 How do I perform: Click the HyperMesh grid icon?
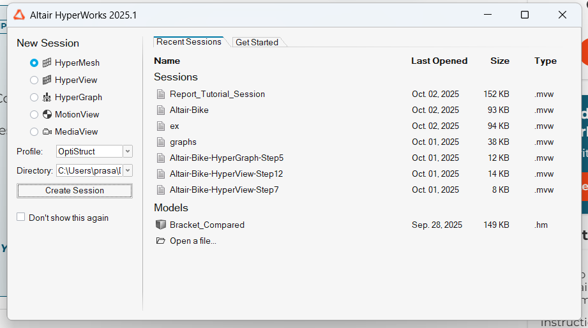[x=47, y=63]
